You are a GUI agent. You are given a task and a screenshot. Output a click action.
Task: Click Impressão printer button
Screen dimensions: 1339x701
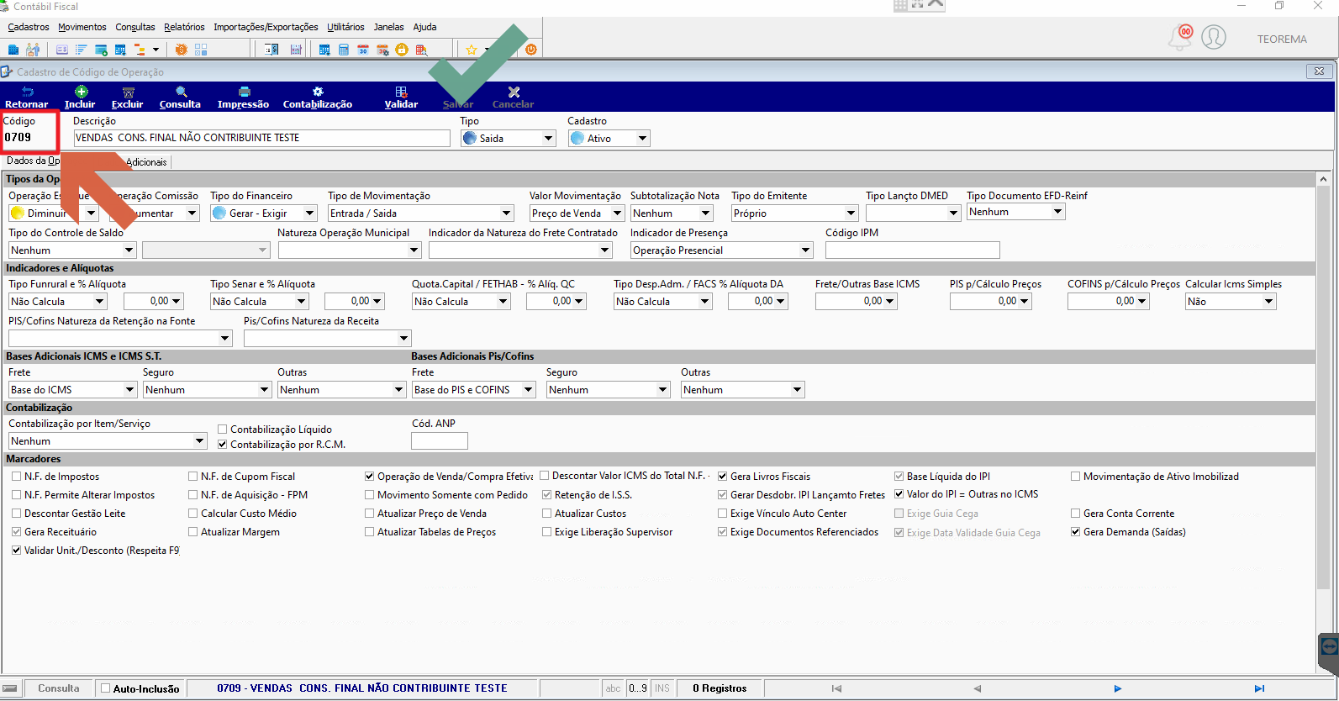point(243,98)
